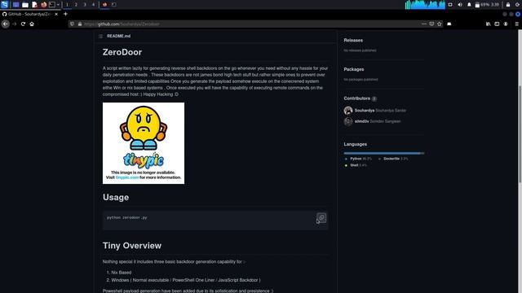Click the page vertical scrollbar
The width and height of the screenshot is (522, 293).
520,133
